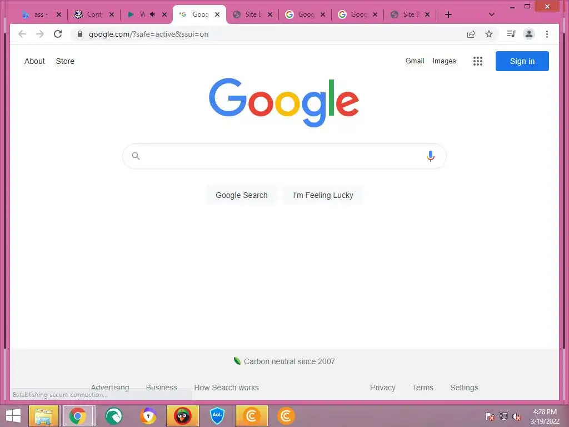
Task: Open the padlock browser taskbar icon
Action: pyautogui.click(x=148, y=416)
